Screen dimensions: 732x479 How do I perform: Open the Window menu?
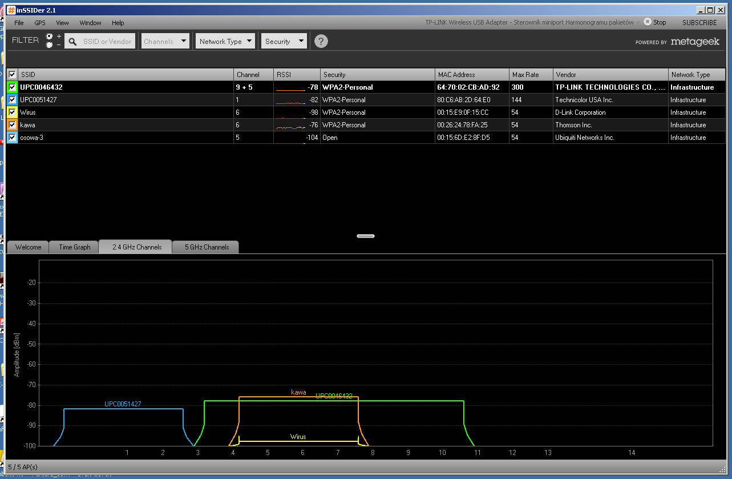coord(90,23)
